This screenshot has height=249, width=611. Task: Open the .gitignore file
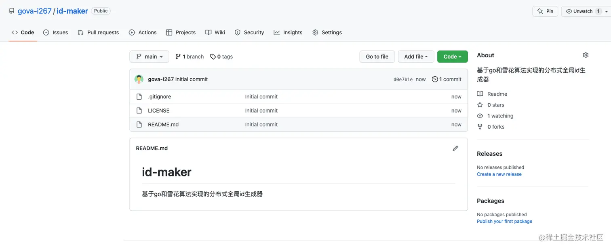[159, 96]
